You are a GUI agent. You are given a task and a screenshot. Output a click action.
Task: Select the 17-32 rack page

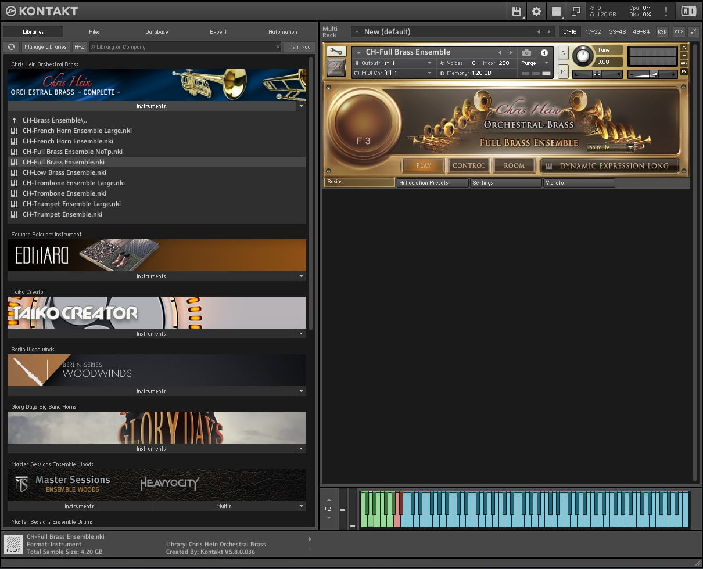[x=593, y=32]
